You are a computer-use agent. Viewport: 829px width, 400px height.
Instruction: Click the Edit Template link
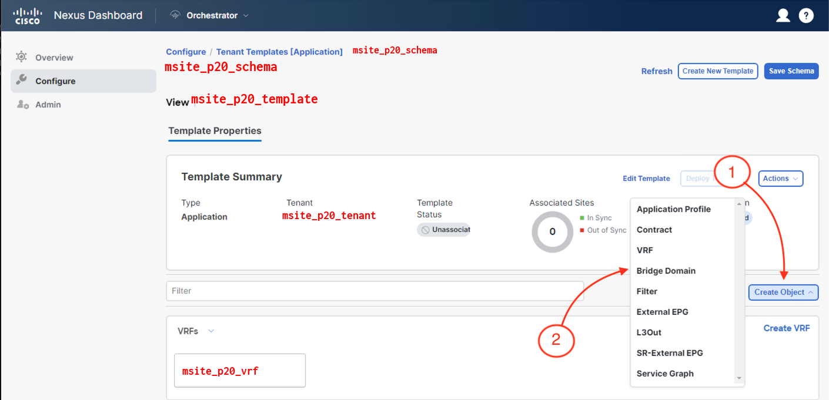coord(646,179)
